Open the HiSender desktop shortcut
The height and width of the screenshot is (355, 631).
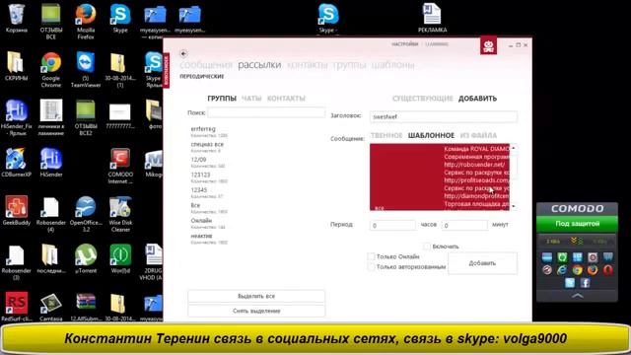[51, 163]
